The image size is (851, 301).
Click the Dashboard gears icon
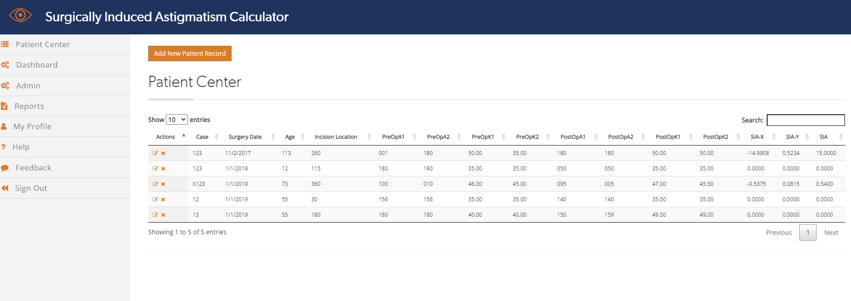tap(5, 65)
